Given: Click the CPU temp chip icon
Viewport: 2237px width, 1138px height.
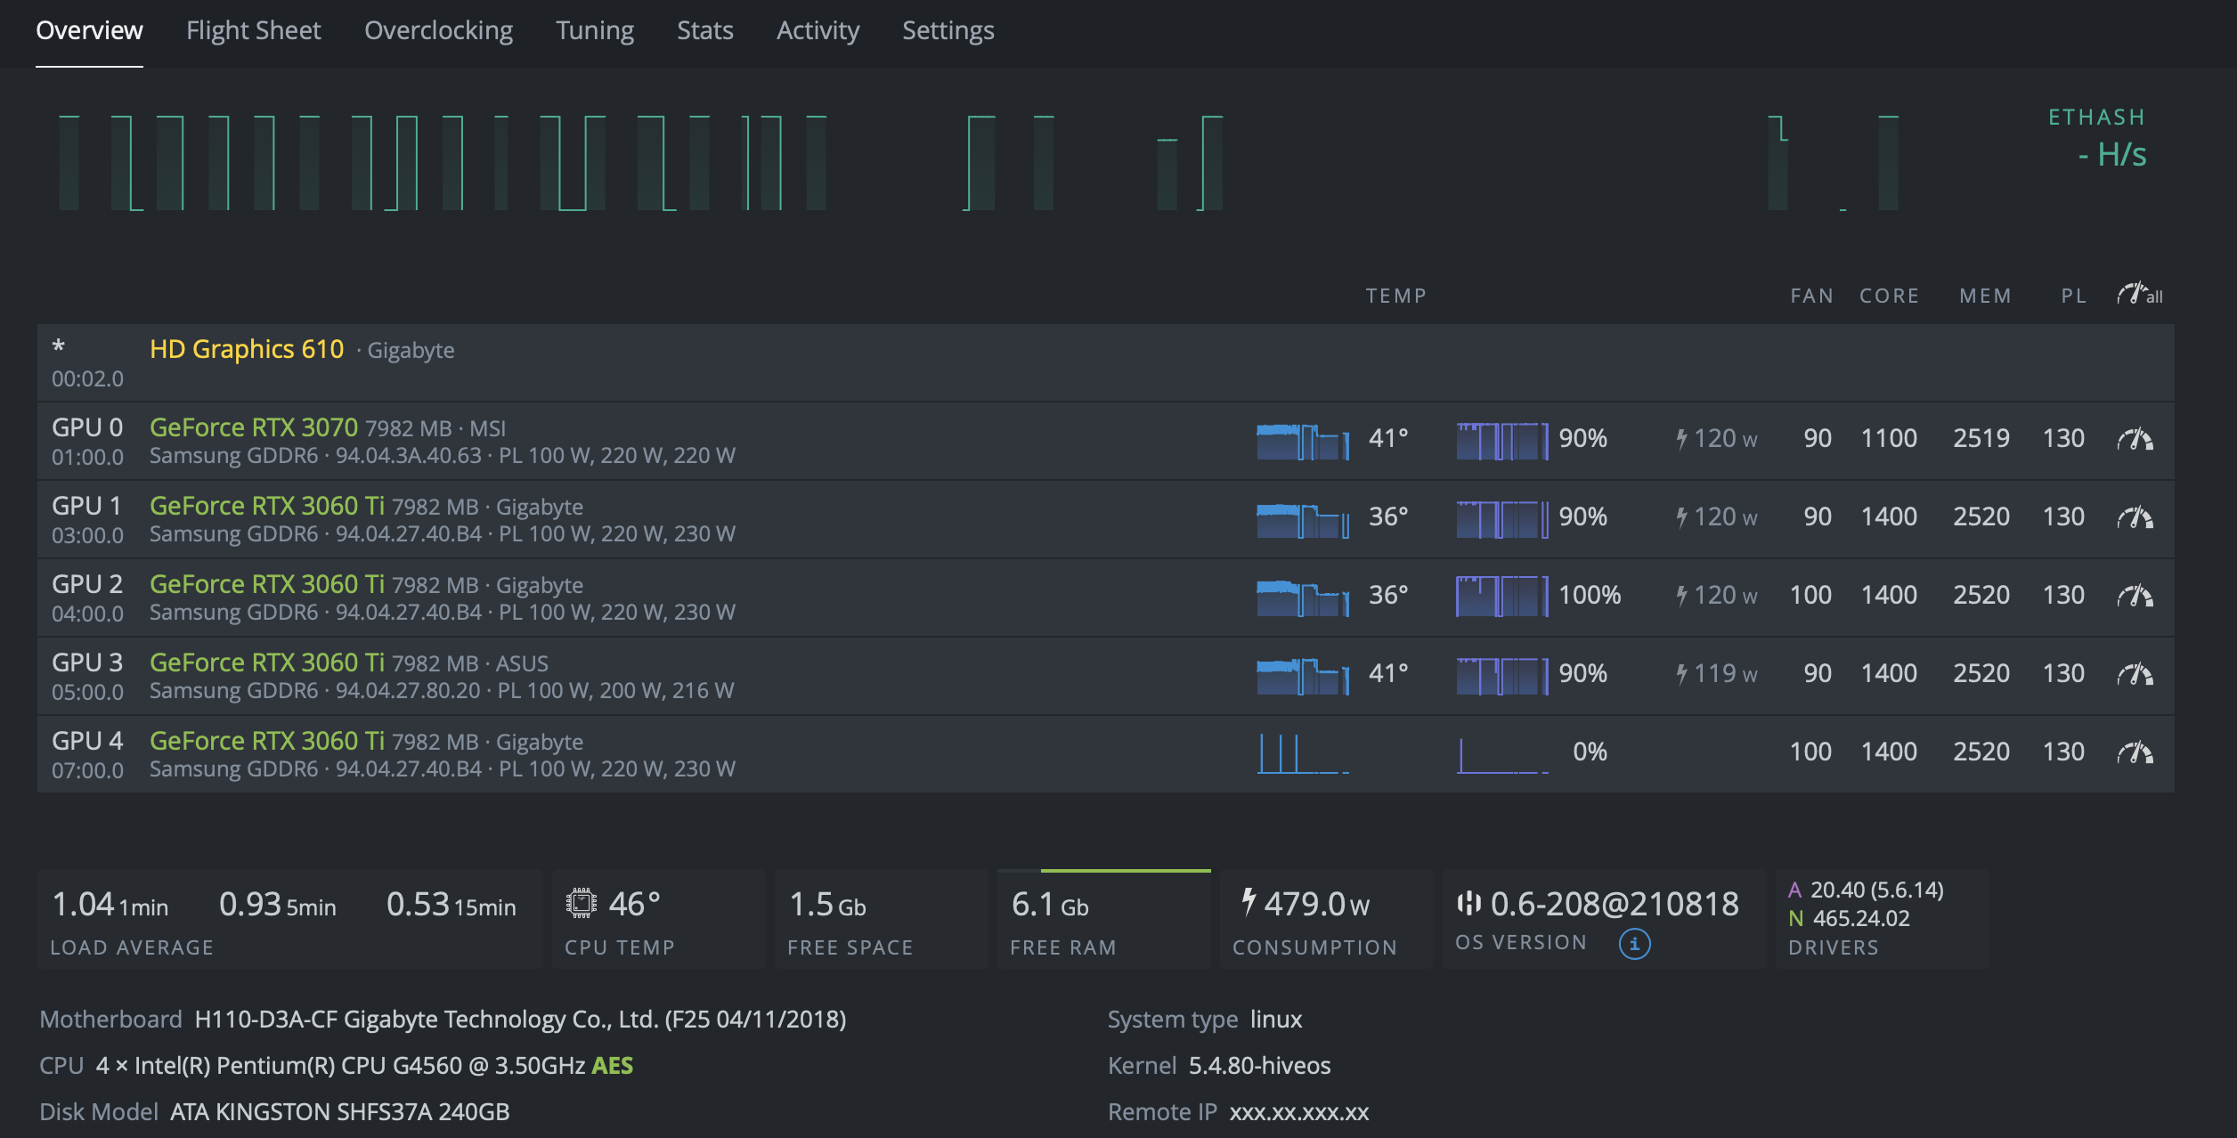Looking at the screenshot, I should pos(581,903).
